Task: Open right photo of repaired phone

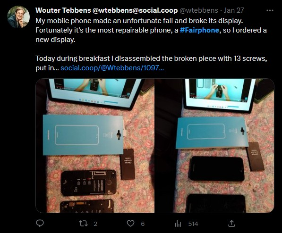Action: coord(214,146)
